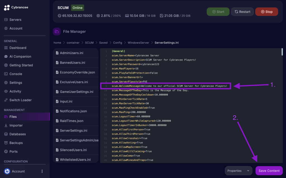This screenshot has width=286, height=178.
Task: Open the Databases panel
Action: (18, 134)
